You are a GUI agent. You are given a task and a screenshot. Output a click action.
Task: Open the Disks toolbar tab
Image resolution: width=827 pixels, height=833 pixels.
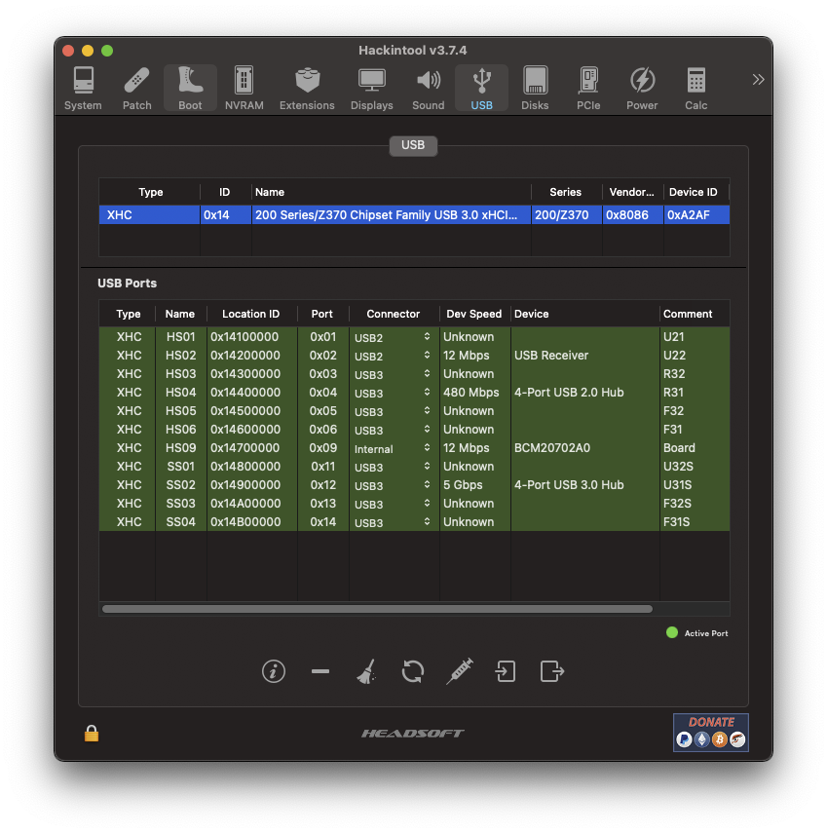(x=535, y=89)
